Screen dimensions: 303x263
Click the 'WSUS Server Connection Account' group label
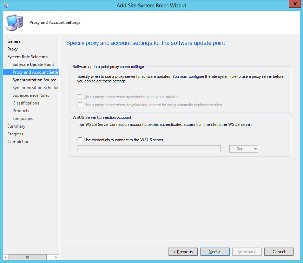(102, 117)
